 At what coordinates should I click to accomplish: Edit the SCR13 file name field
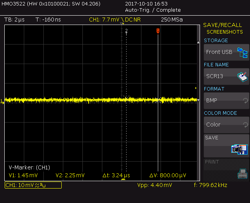219,77
